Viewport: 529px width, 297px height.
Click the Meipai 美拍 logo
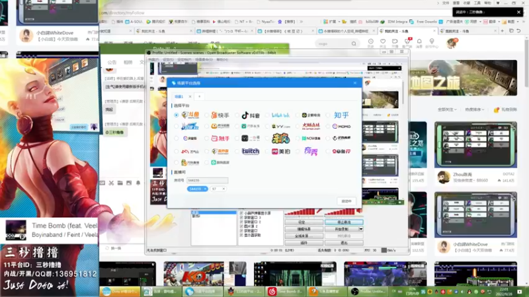tap(280, 152)
